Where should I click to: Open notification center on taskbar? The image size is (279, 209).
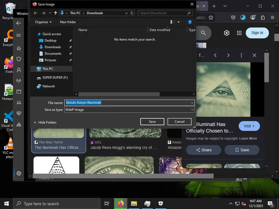(271, 204)
